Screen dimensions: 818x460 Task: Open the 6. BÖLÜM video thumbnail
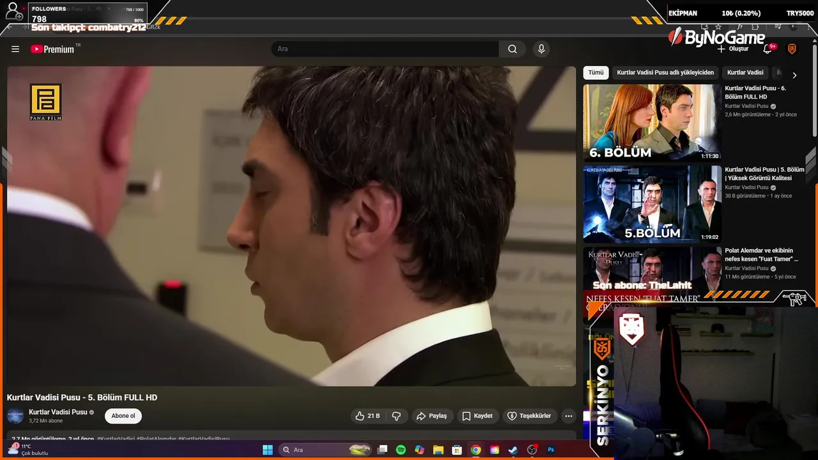point(652,123)
